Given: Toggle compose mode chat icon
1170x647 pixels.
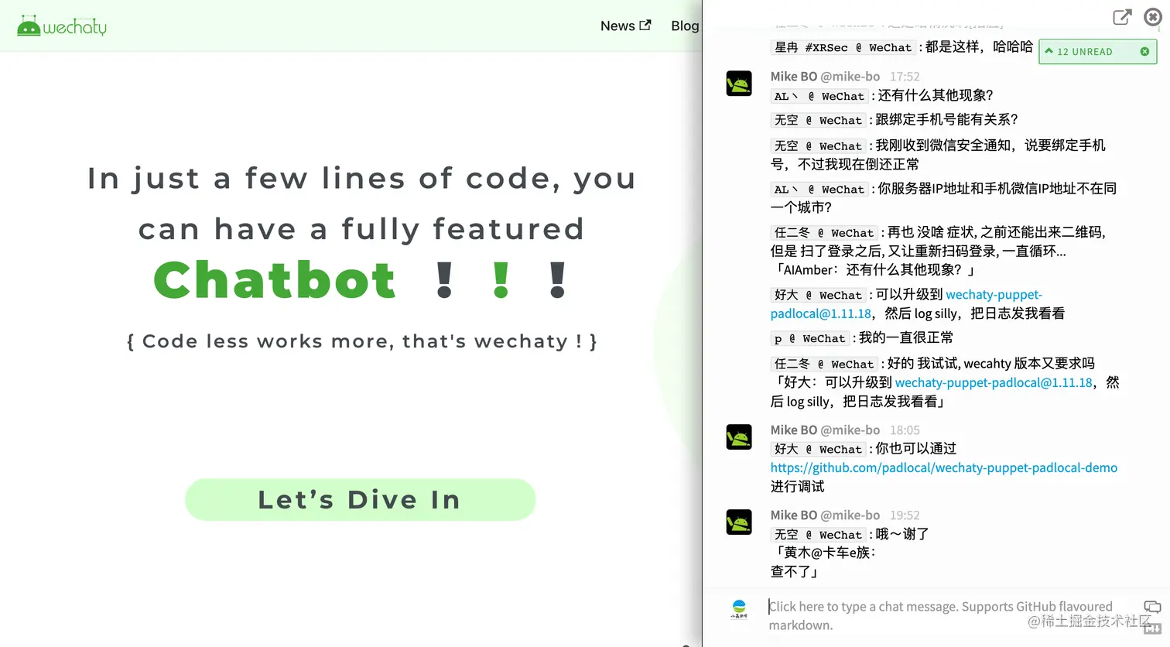Looking at the screenshot, I should (1152, 607).
